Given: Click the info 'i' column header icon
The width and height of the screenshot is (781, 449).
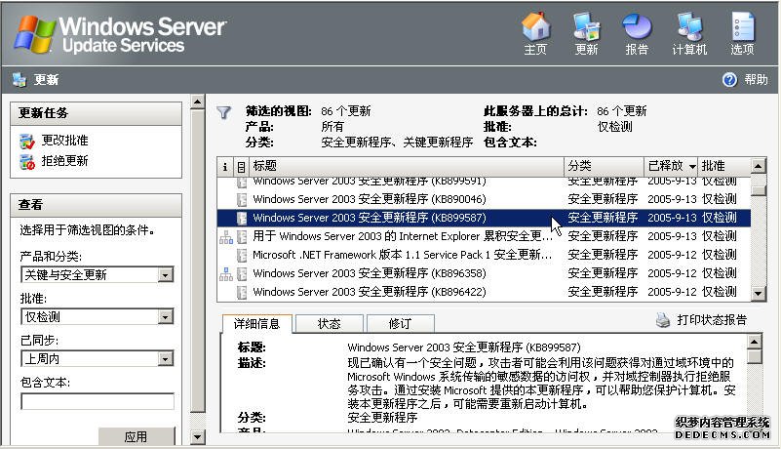Looking at the screenshot, I should tap(225, 167).
